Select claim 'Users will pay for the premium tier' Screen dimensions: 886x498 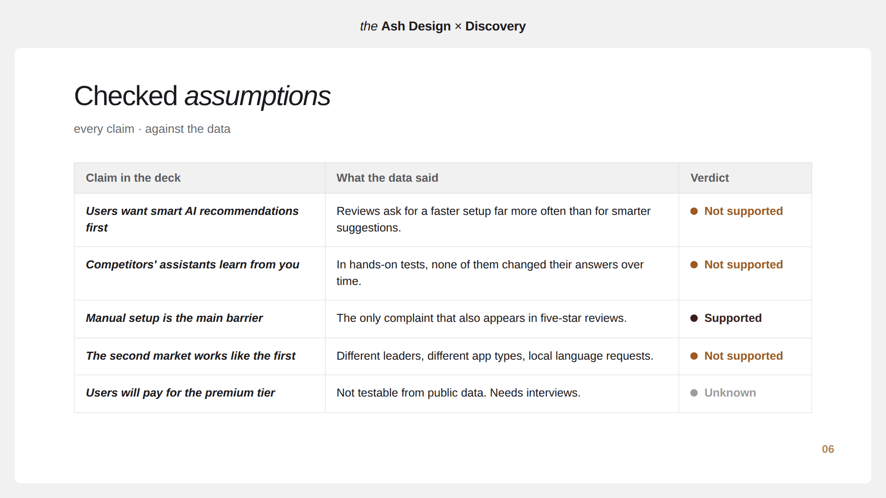pyautogui.click(x=180, y=393)
